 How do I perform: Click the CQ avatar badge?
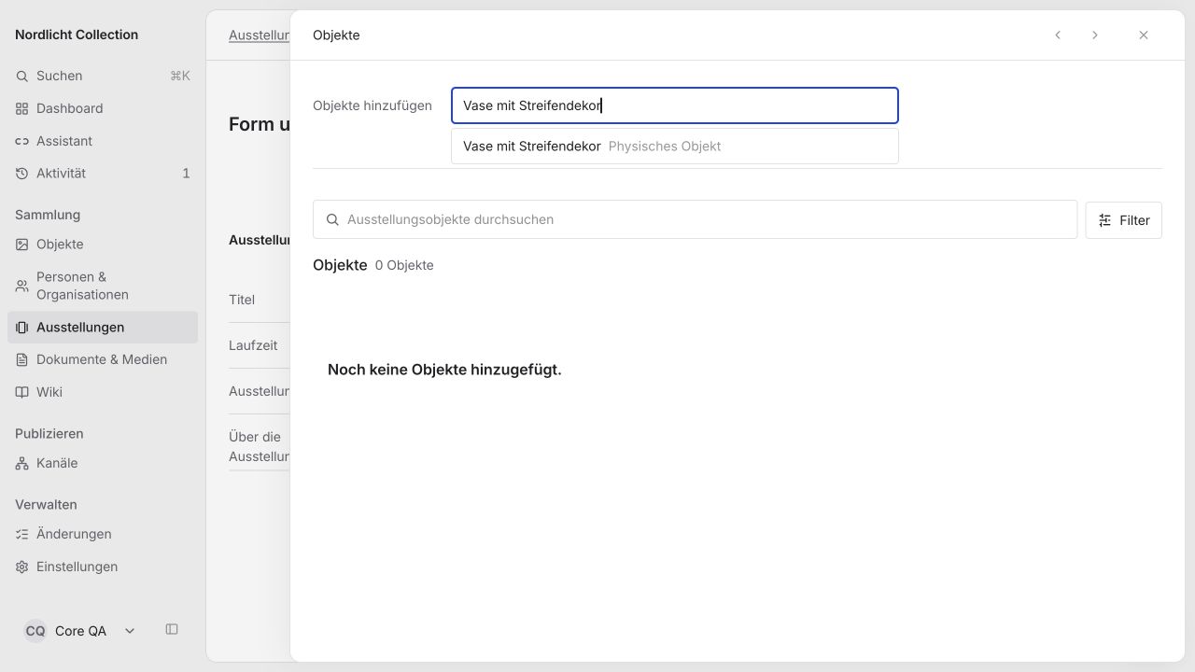pos(35,631)
